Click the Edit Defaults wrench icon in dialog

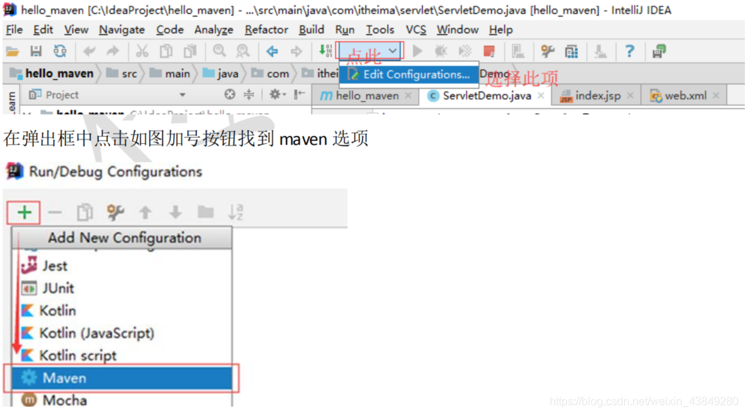pyautogui.click(x=115, y=213)
